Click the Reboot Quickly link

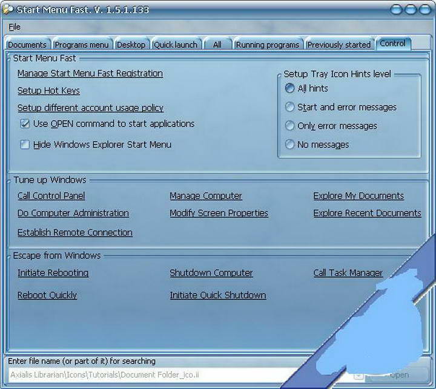(x=47, y=295)
